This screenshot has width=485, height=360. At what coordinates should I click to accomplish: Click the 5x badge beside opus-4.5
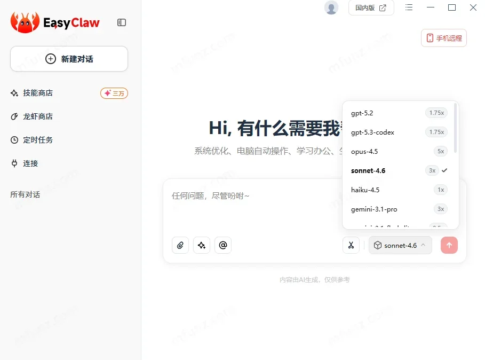click(x=441, y=151)
